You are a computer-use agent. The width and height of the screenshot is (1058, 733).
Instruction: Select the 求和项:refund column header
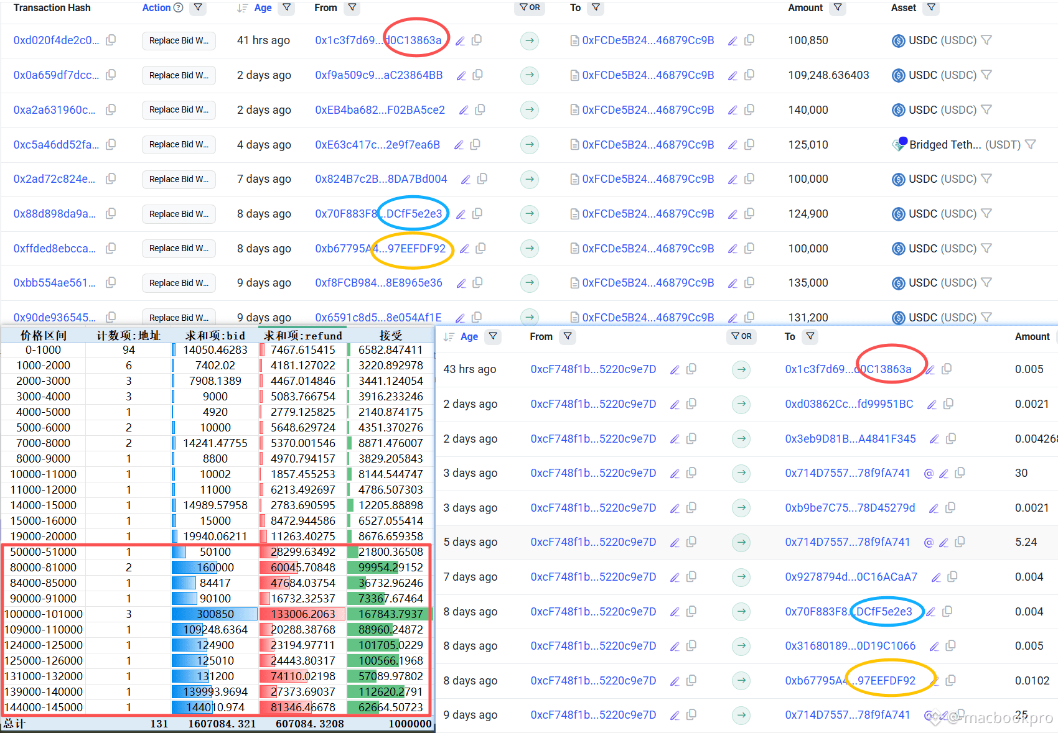[303, 335]
